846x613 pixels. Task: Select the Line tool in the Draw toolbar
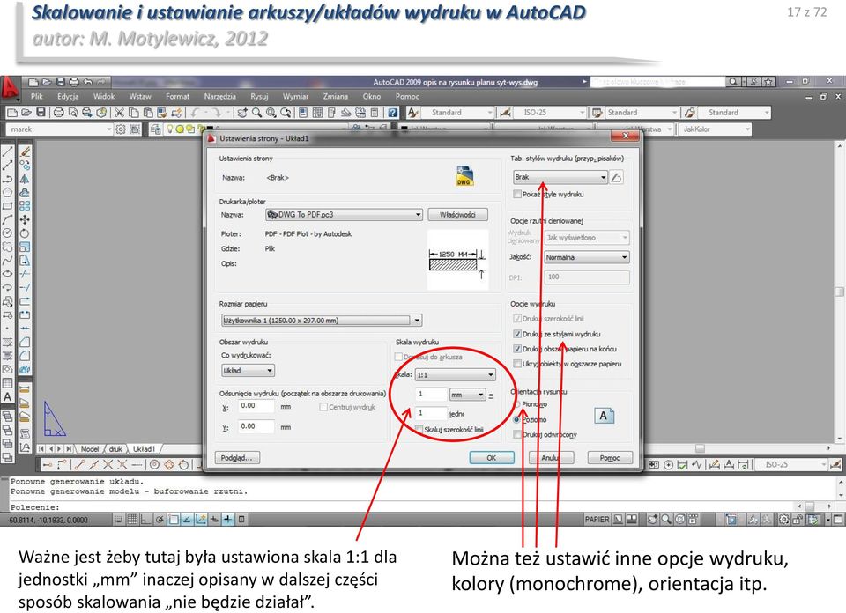(x=8, y=151)
